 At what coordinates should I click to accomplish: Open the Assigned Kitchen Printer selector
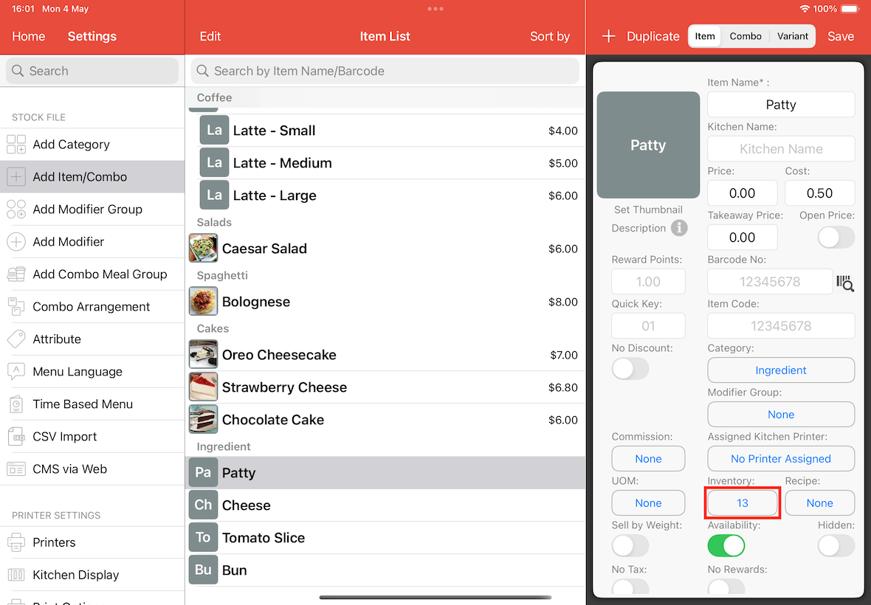(x=781, y=459)
